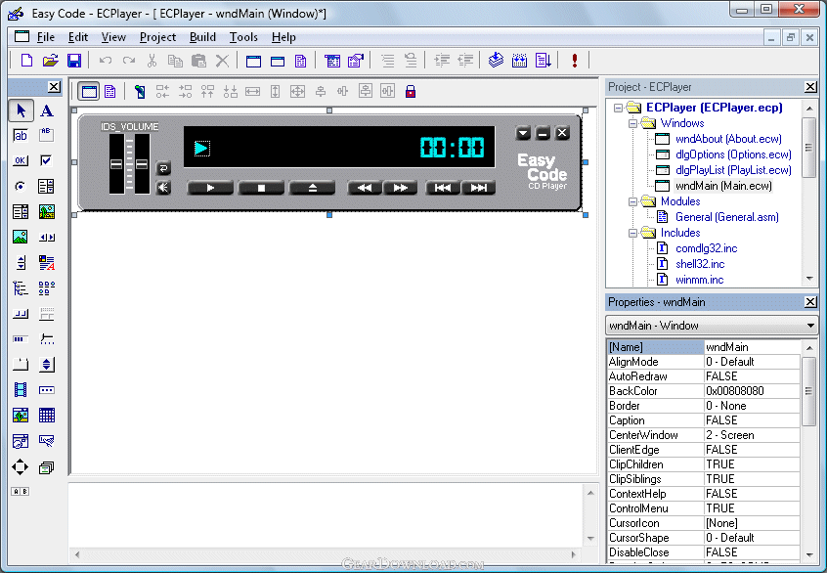Click the image picture control tool
827x573 pixels.
pyautogui.click(x=21, y=237)
